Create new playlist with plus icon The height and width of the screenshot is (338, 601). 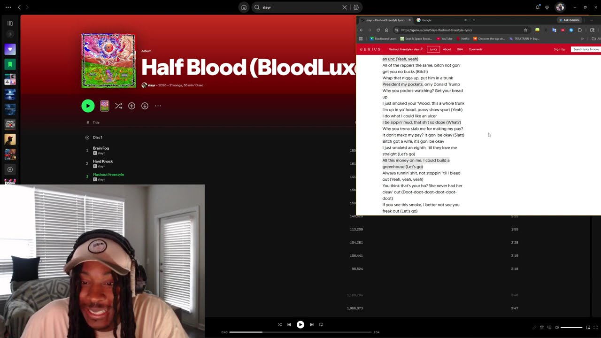(10, 34)
